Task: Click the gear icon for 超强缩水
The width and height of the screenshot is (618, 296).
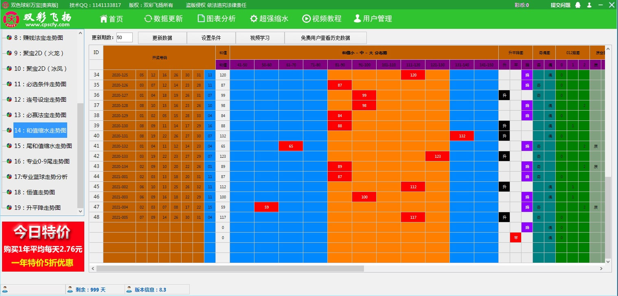Action: [x=254, y=19]
